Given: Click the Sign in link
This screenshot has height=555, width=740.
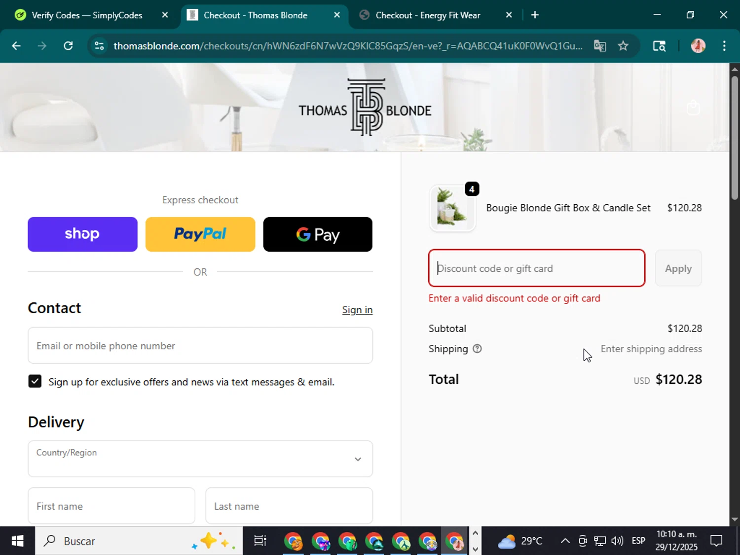Looking at the screenshot, I should pyautogui.click(x=357, y=310).
